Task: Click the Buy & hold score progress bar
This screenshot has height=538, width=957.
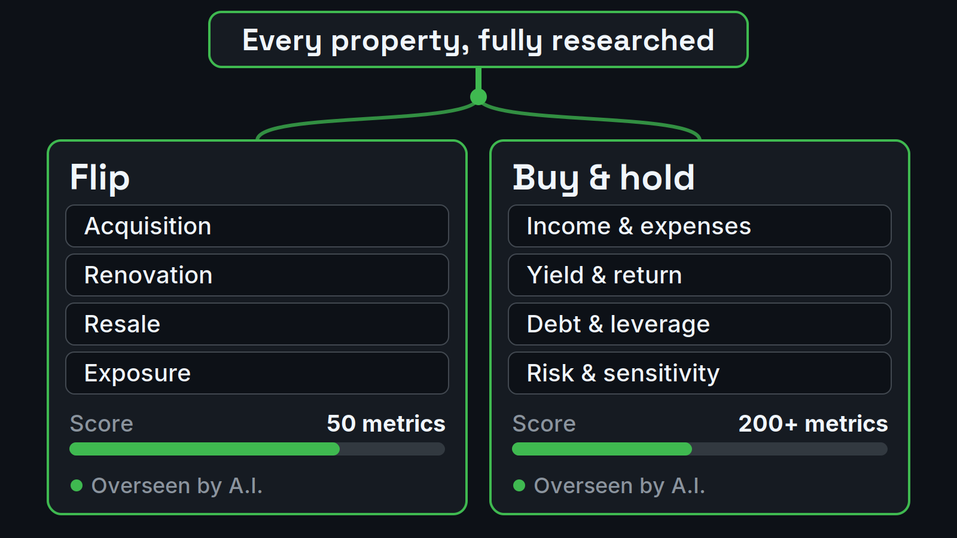Action: 700,449
